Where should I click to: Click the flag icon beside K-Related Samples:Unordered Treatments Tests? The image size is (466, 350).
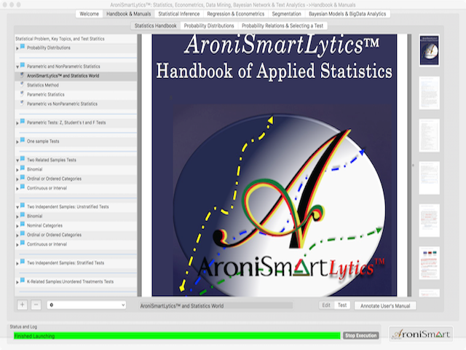point(23,281)
